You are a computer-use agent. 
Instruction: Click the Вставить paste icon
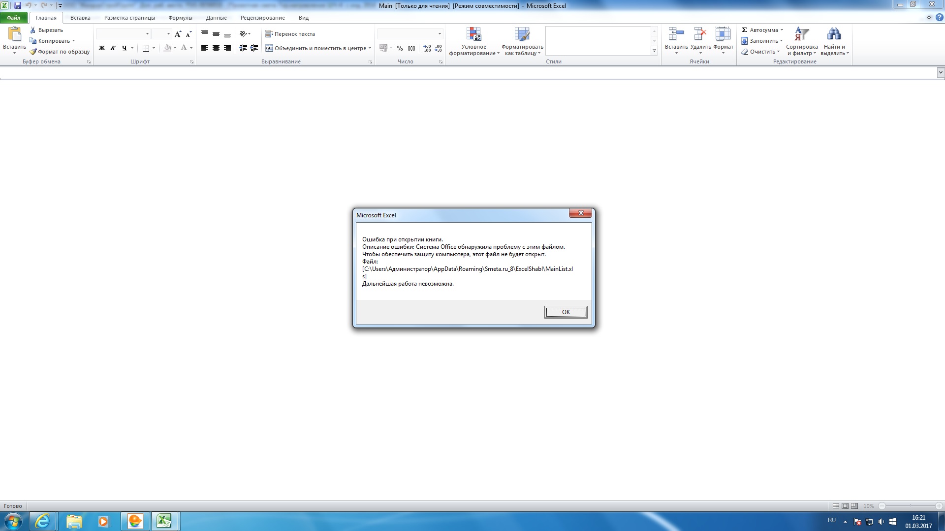tap(14, 34)
